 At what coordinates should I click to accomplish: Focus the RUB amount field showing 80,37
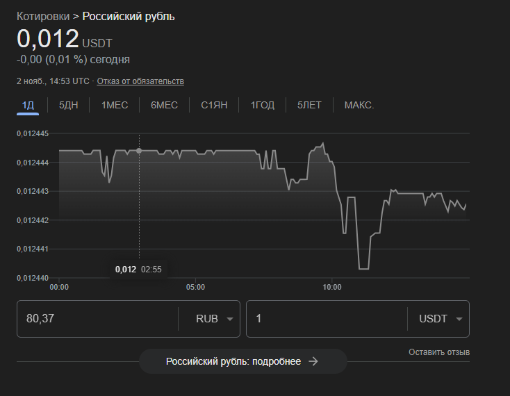tap(97, 319)
